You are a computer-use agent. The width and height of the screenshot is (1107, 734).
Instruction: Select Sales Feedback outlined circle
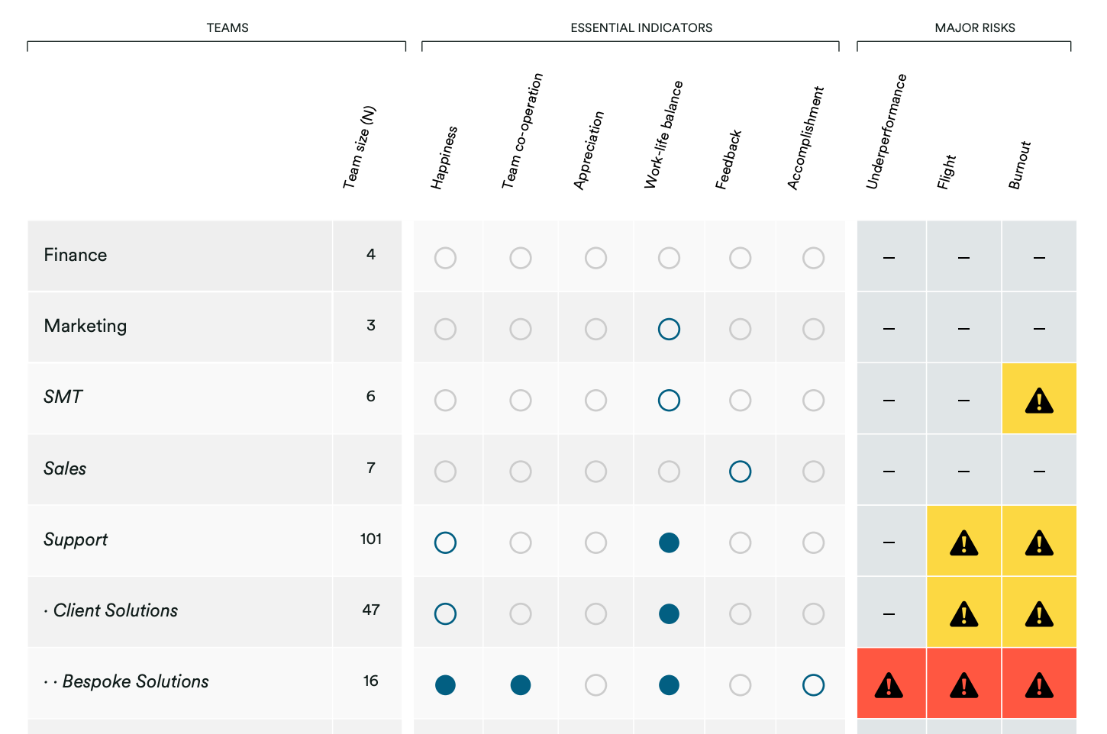click(740, 472)
